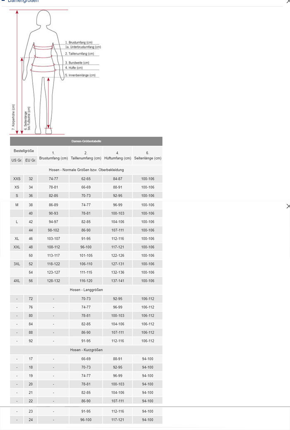This screenshot has height=430, width=290.
Task: Close the size chart with the top X
Action: 288,1
